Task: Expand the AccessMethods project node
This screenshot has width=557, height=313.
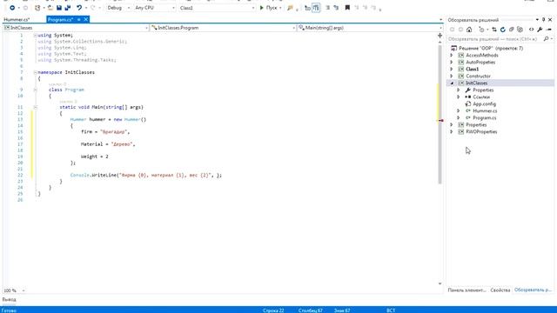Action: tap(452, 55)
